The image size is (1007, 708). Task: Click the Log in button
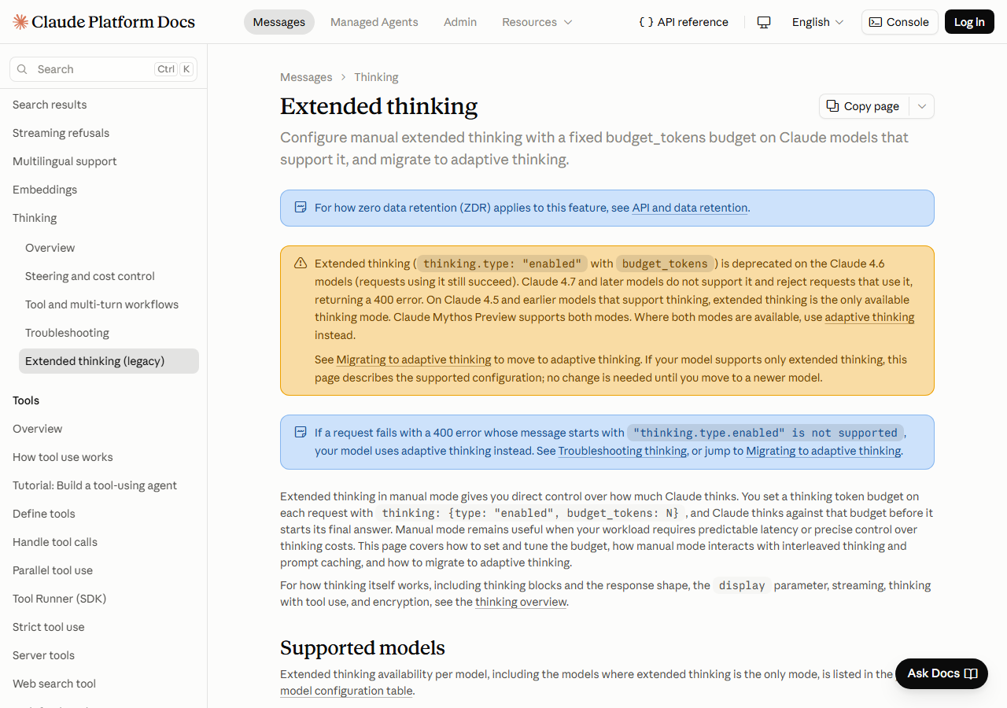click(969, 22)
